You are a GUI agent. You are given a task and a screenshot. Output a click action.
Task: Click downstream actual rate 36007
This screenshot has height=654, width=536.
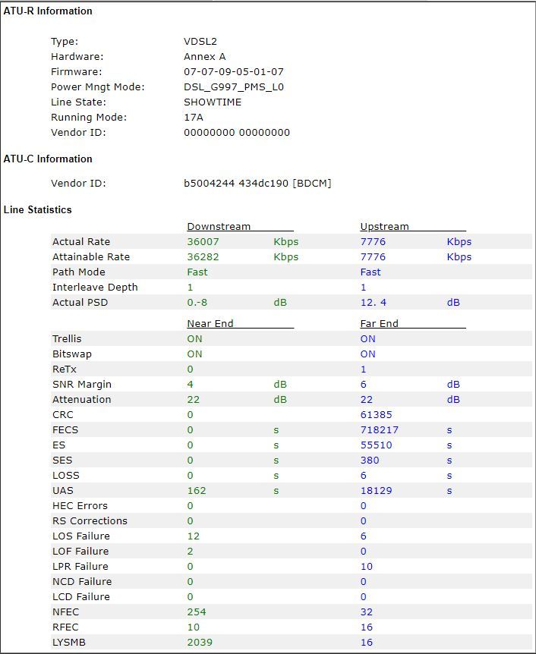click(x=203, y=242)
